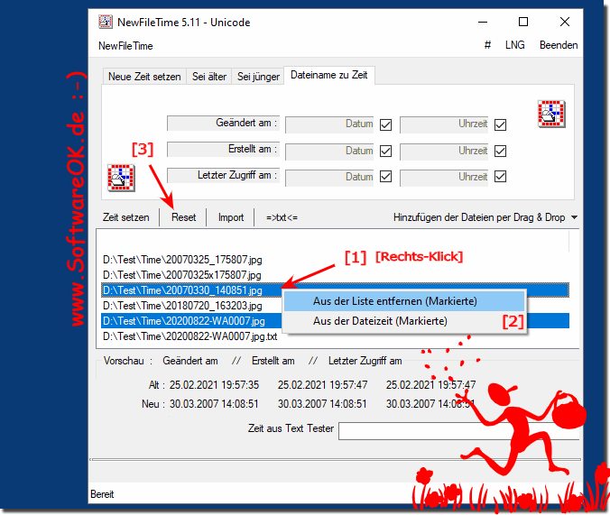The width and height of the screenshot is (610, 515).
Task: Minimize the NewFileTime window
Action: [x=483, y=23]
